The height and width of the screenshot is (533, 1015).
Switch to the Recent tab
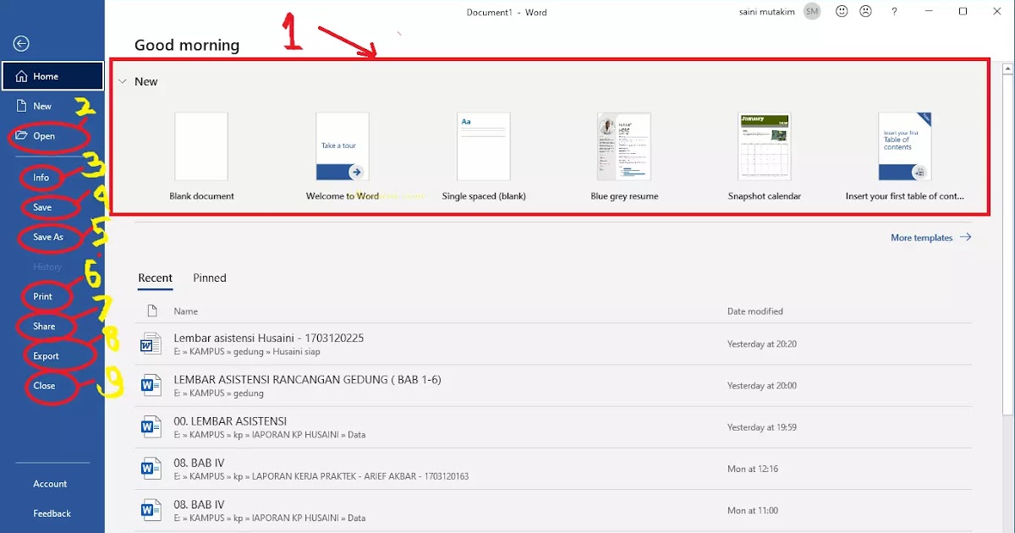(x=155, y=277)
